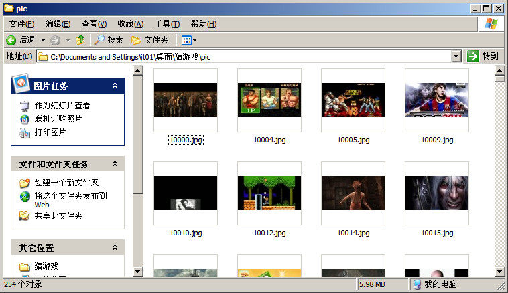Screen dimensions: 508x293
Task: Open the Views mode dropdown arrow
Action: point(195,40)
